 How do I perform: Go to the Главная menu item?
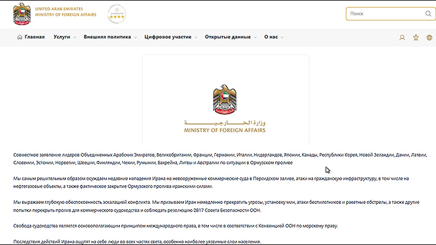click(x=35, y=37)
